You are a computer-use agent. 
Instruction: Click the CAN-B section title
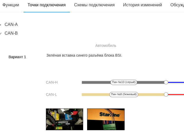click(x=11, y=33)
